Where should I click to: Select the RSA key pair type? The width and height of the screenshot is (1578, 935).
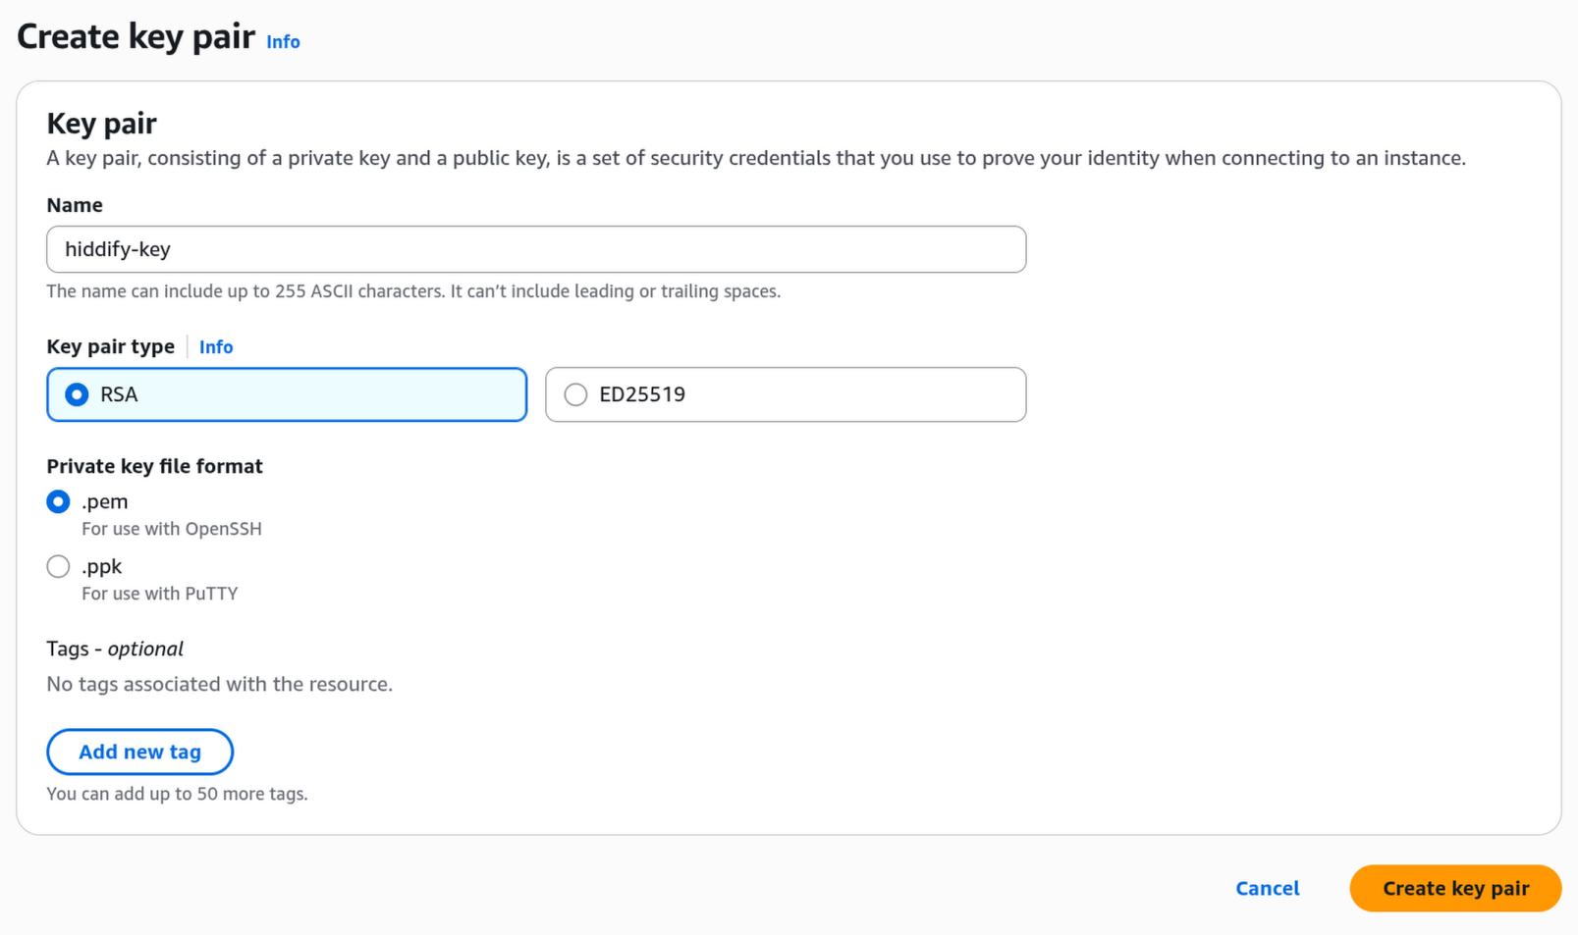coord(76,394)
